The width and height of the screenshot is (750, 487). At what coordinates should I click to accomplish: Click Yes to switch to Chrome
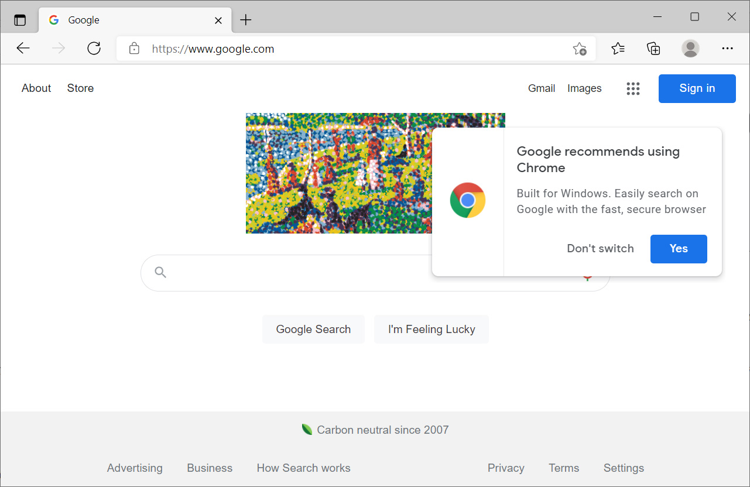(x=679, y=249)
